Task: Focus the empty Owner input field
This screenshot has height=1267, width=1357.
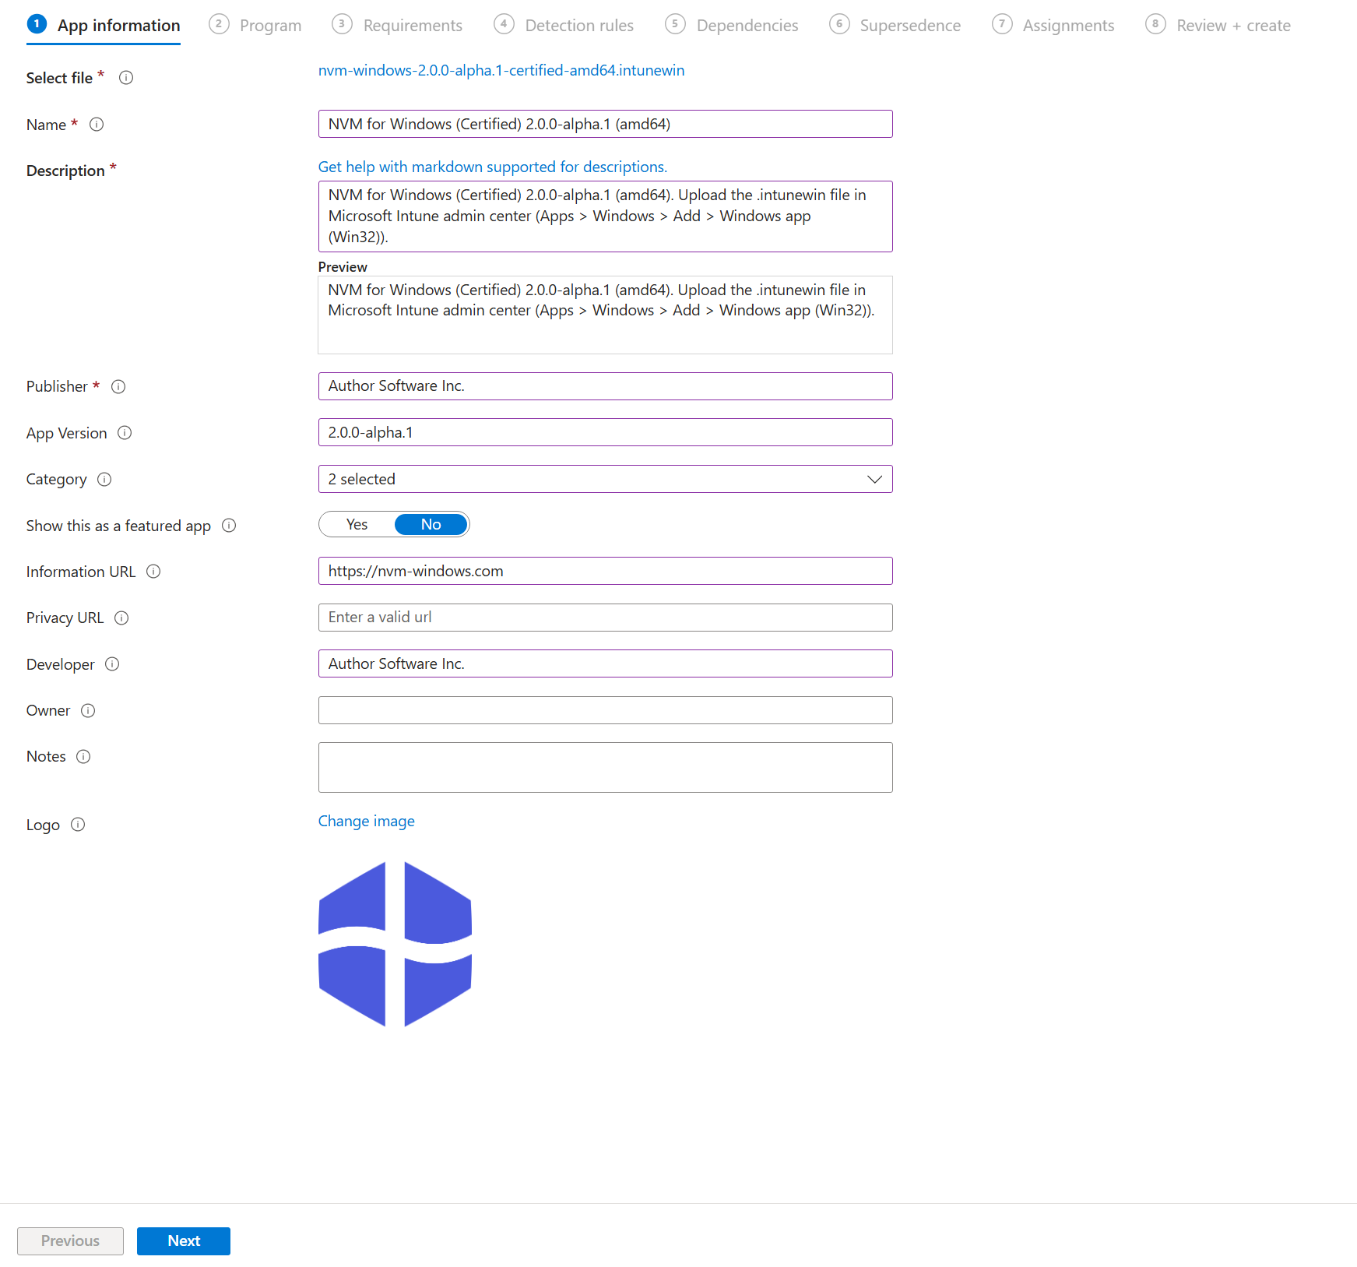Action: (605, 710)
